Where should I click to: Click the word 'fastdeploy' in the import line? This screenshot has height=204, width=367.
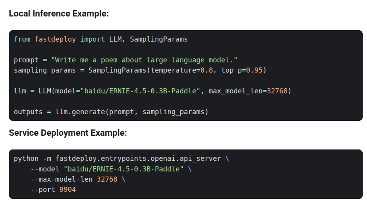coord(55,39)
